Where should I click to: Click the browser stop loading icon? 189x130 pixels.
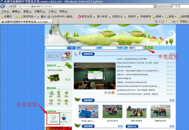click(x=168, y=6)
